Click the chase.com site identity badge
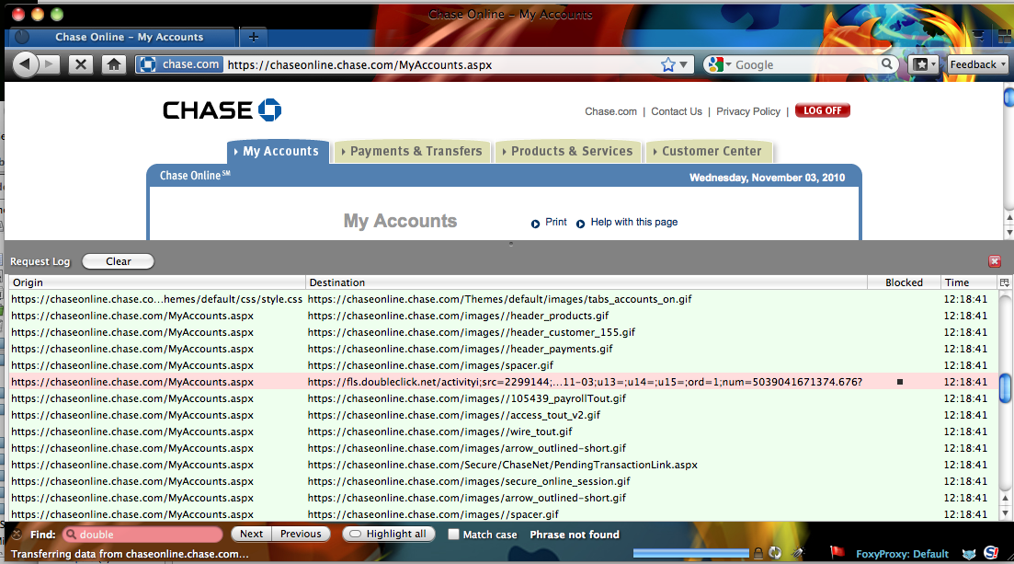This screenshot has width=1014, height=564. pos(180,64)
